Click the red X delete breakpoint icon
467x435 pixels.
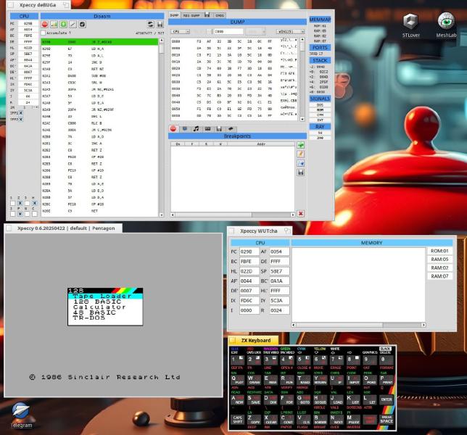[x=300, y=213]
